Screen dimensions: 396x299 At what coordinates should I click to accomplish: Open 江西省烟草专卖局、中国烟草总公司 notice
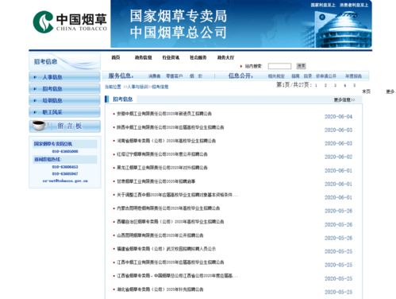pos(177,276)
